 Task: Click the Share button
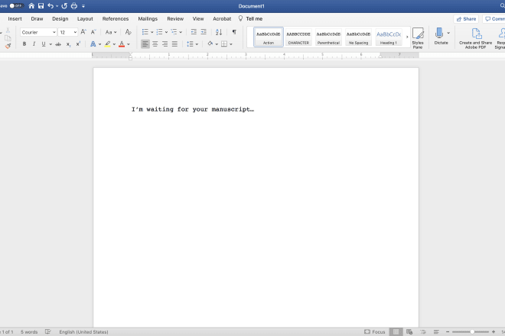coord(466,18)
